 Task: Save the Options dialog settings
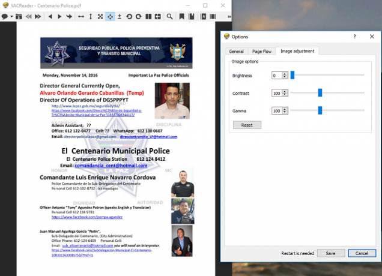(x=330, y=253)
